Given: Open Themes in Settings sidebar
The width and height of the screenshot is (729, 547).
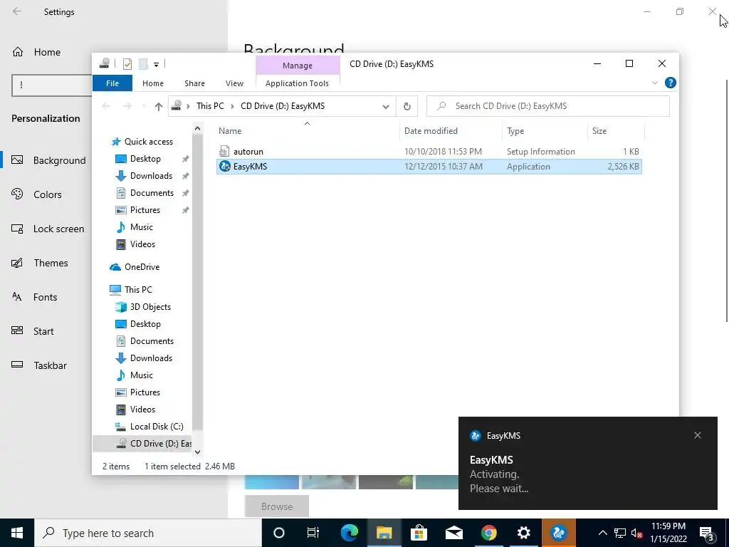Looking at the screenshot, I should point(51,263).
